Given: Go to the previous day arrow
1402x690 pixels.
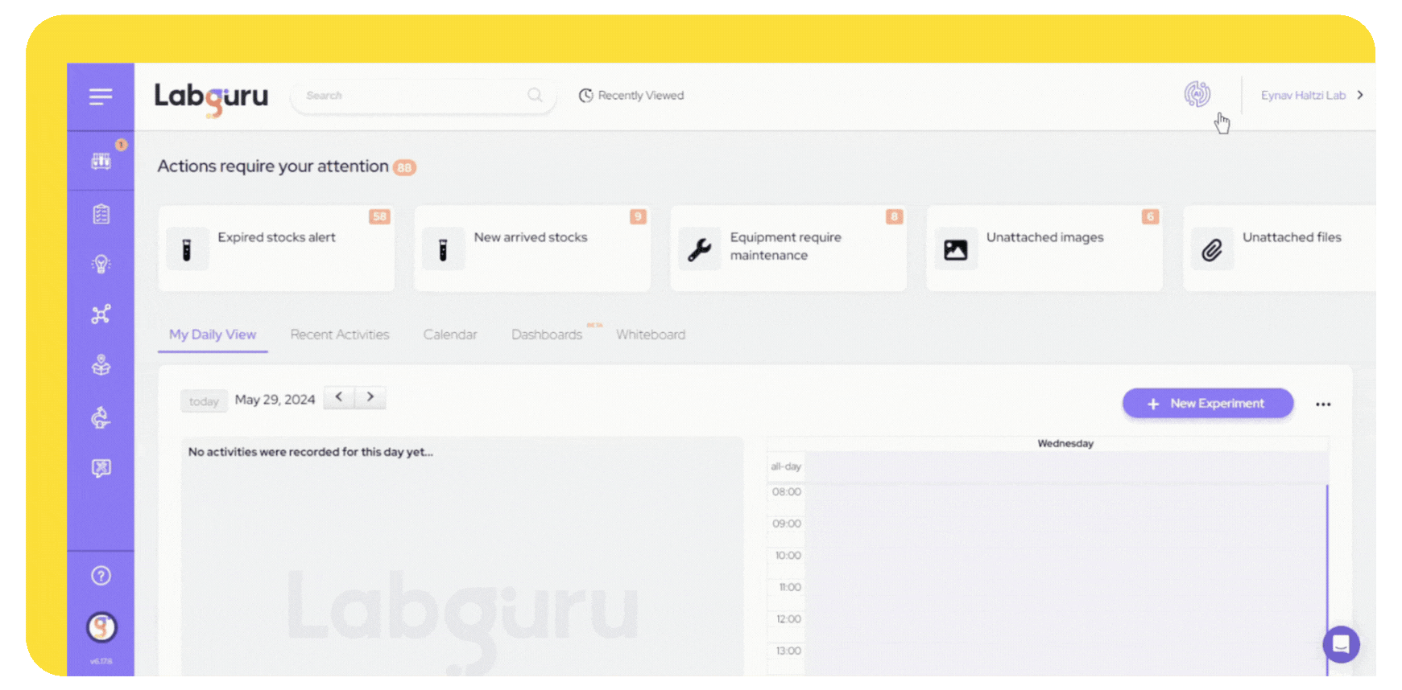Looking at the screenshot, I should point(339,397).
